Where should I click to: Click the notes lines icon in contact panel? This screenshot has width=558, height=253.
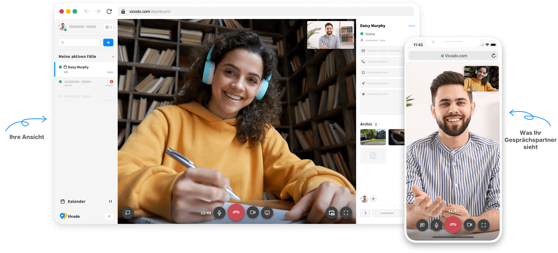coord(363,94)
